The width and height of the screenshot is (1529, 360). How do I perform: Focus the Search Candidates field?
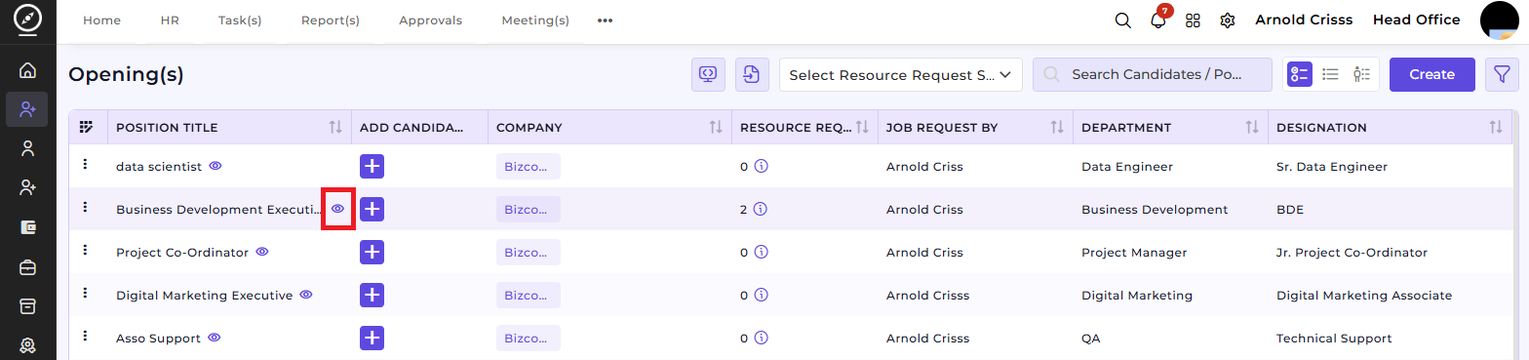(x=1153, y=74)
